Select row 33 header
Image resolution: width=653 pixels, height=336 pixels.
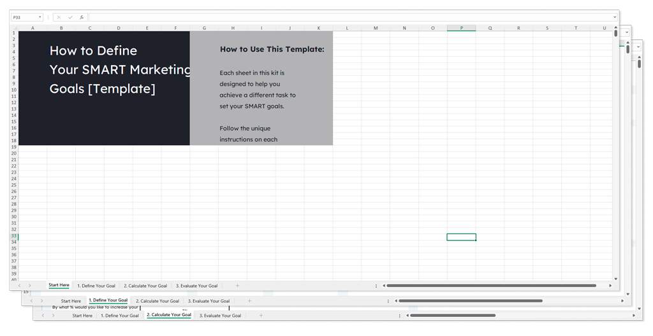(14, 236)
